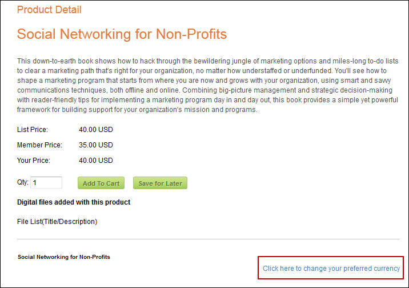Click the Your Price 40.00 USD value
The image size is (409, 288).
[x=96, y=161]
